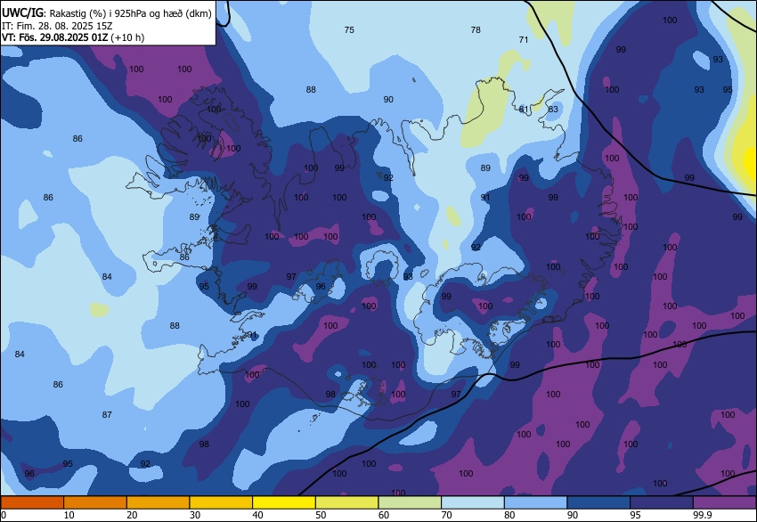The width and height of the screenshot is (757, 522).
Task: Click the legend tick label 10
Action: tap(69, 515)
